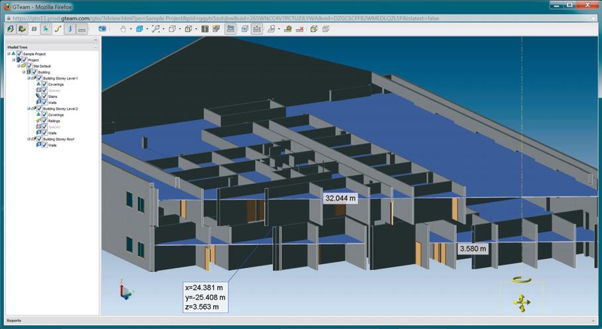Click the yellow four-arrow move gizmo

(522, 303)
